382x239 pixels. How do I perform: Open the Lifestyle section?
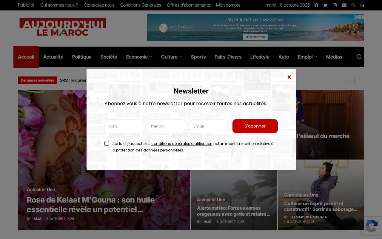point(260,57)
